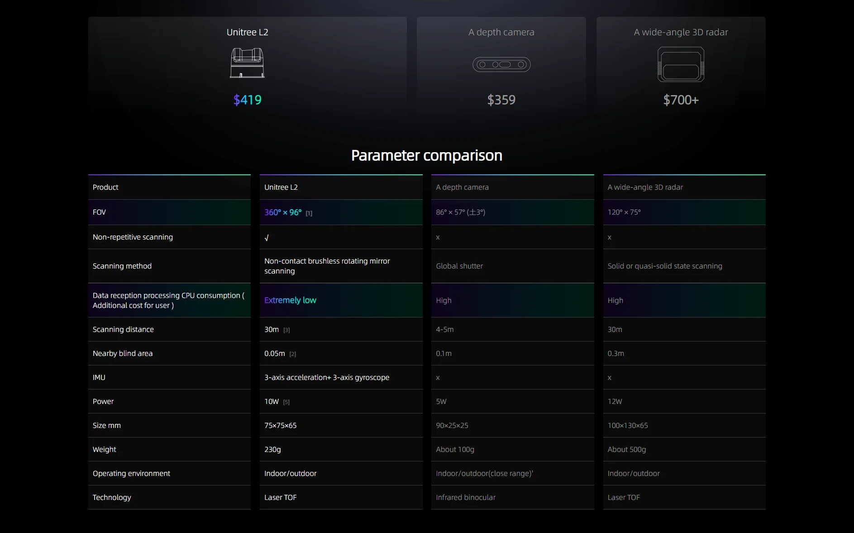Select the "75×75×65" size value

281,425
